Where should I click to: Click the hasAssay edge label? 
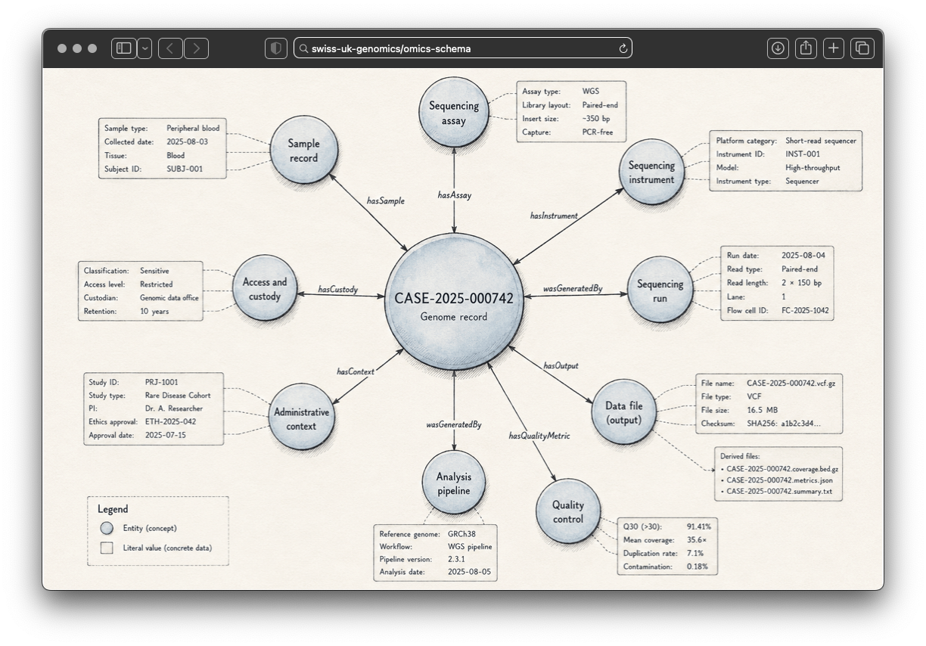455,195
